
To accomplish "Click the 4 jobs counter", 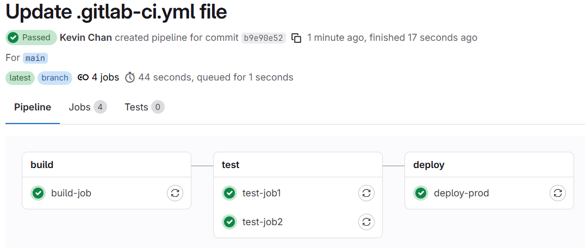I will coord(99,77).
